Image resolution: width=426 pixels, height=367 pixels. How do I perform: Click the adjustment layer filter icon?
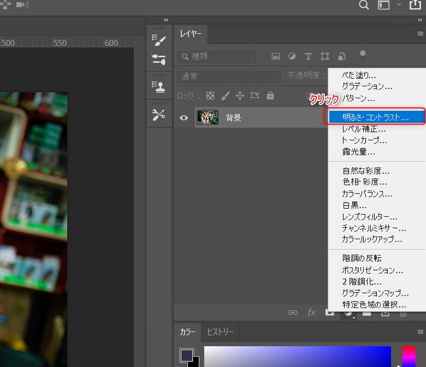pyautogui.click(x=292, y=56)
